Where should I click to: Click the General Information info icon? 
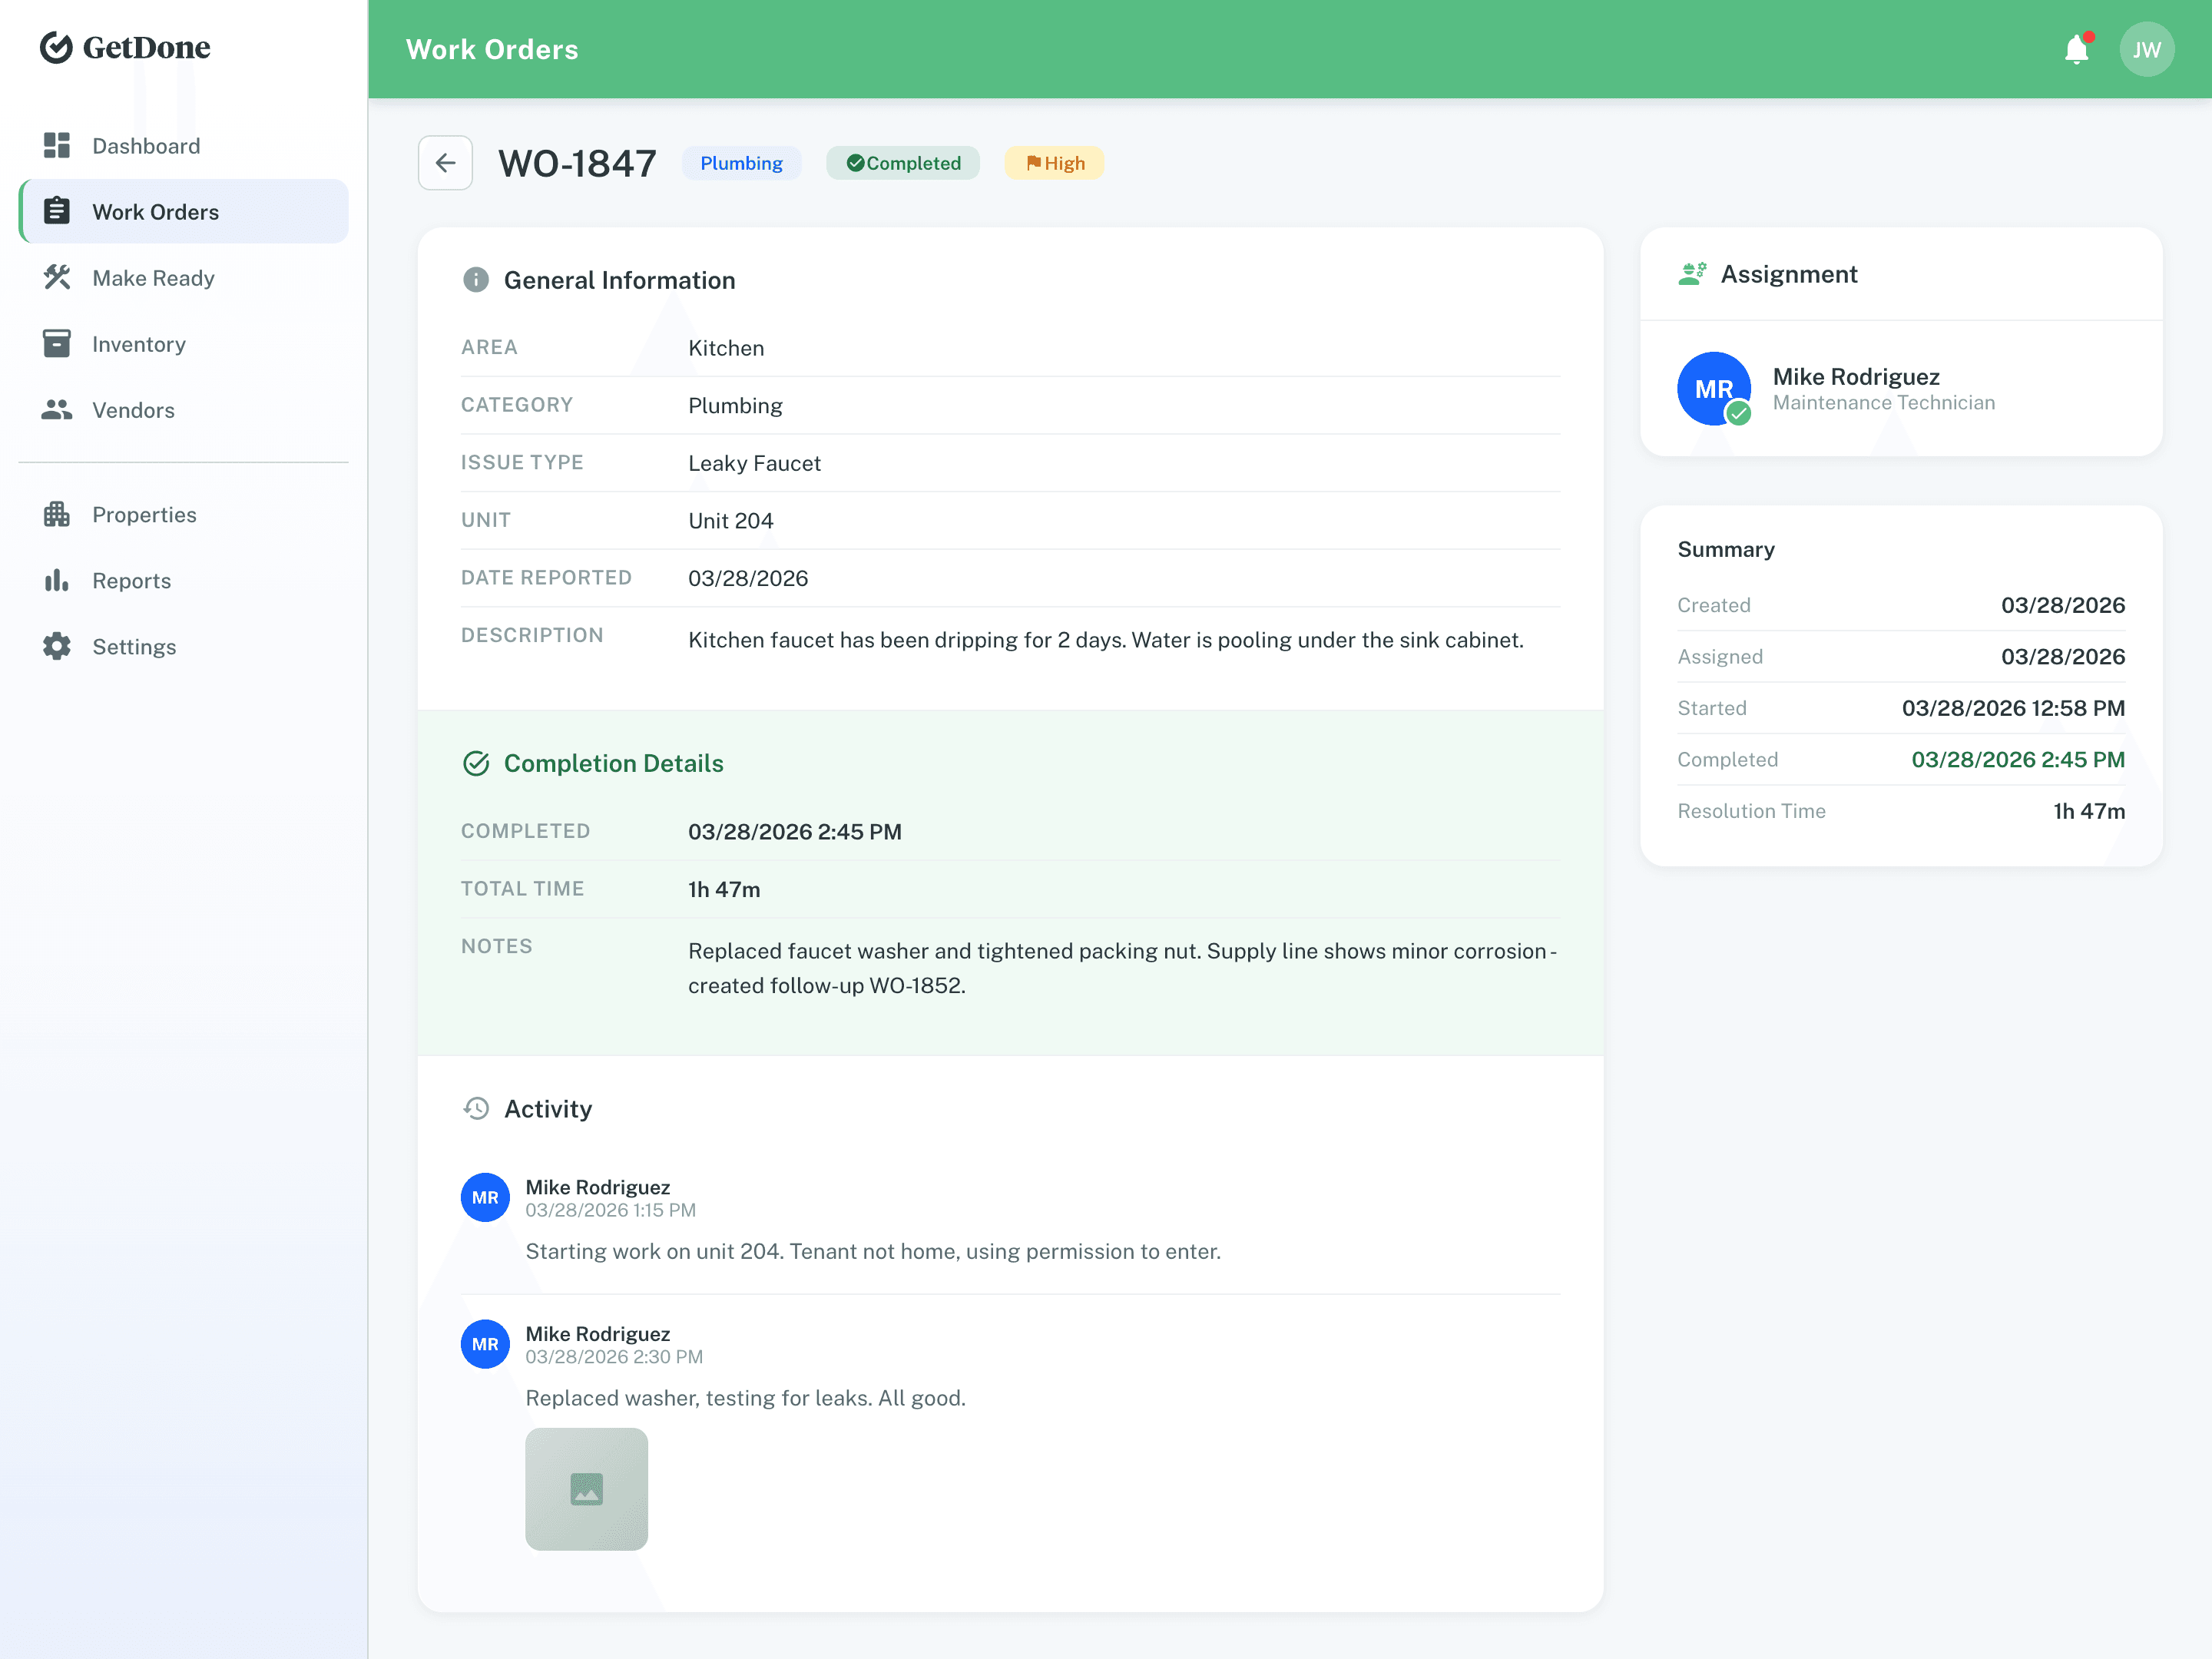[476, 280]
